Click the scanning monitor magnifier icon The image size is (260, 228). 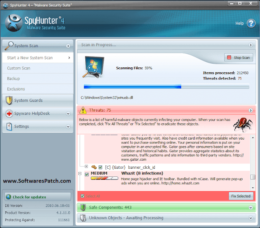point(93,67)
